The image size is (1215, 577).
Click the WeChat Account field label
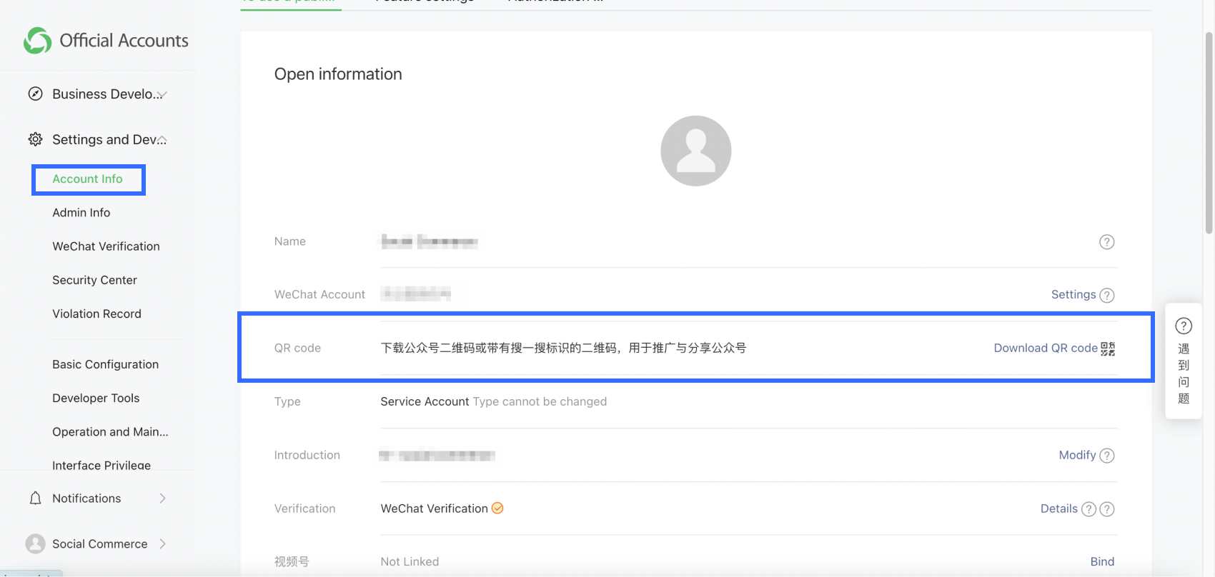(319, 294)
